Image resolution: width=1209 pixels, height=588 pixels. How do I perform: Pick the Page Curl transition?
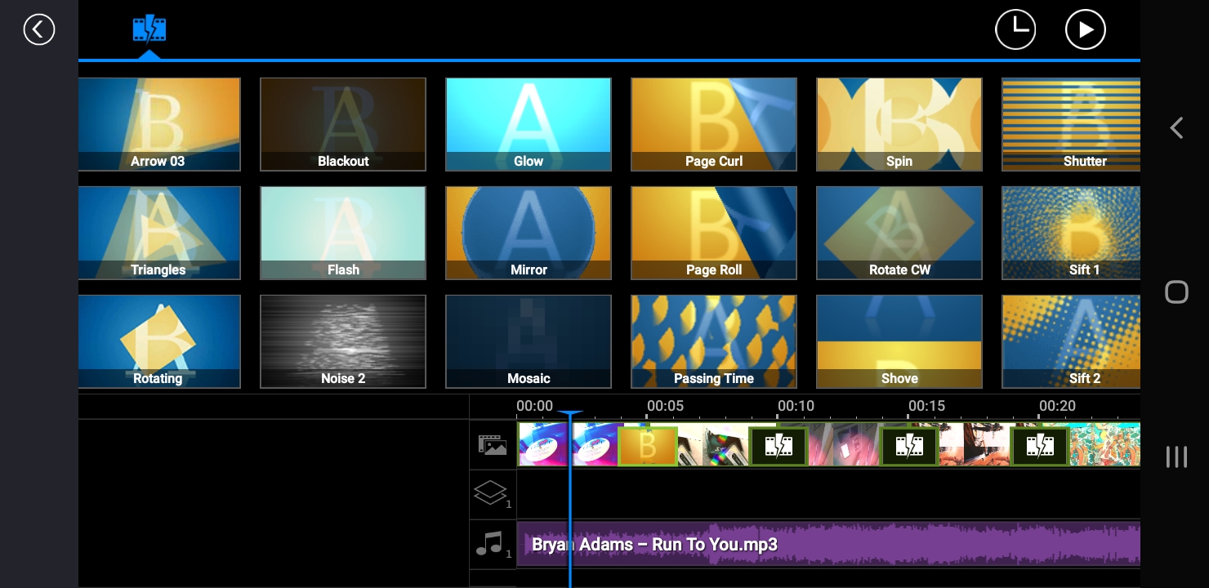point(713,124)
